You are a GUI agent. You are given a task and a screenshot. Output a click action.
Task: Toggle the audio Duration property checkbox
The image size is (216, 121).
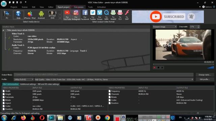click(110, 103)
